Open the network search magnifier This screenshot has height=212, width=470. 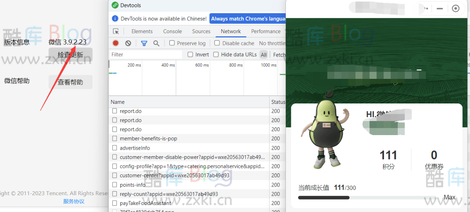156,43
